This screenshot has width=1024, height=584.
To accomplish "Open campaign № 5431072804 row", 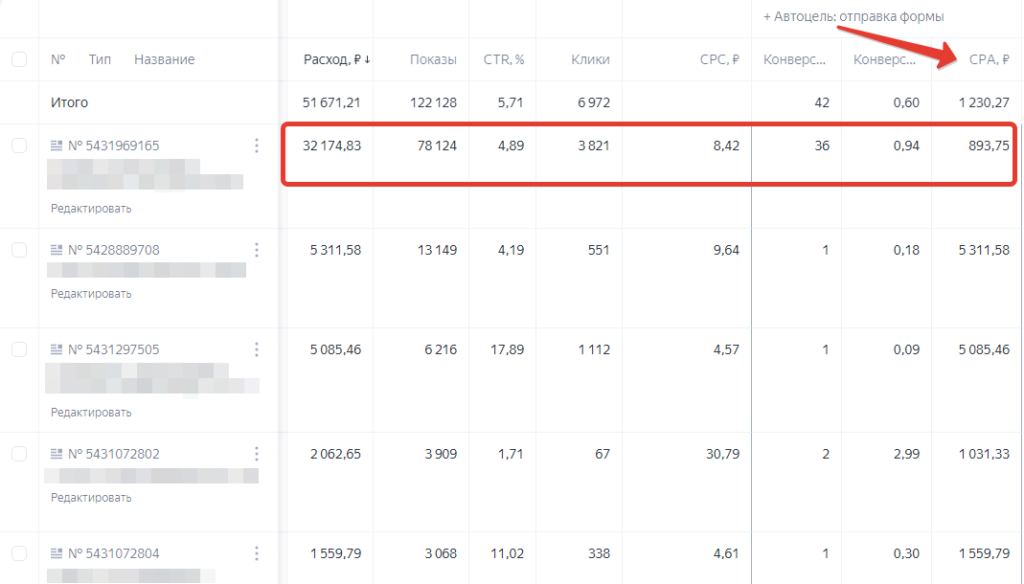I will pos(114,553).
